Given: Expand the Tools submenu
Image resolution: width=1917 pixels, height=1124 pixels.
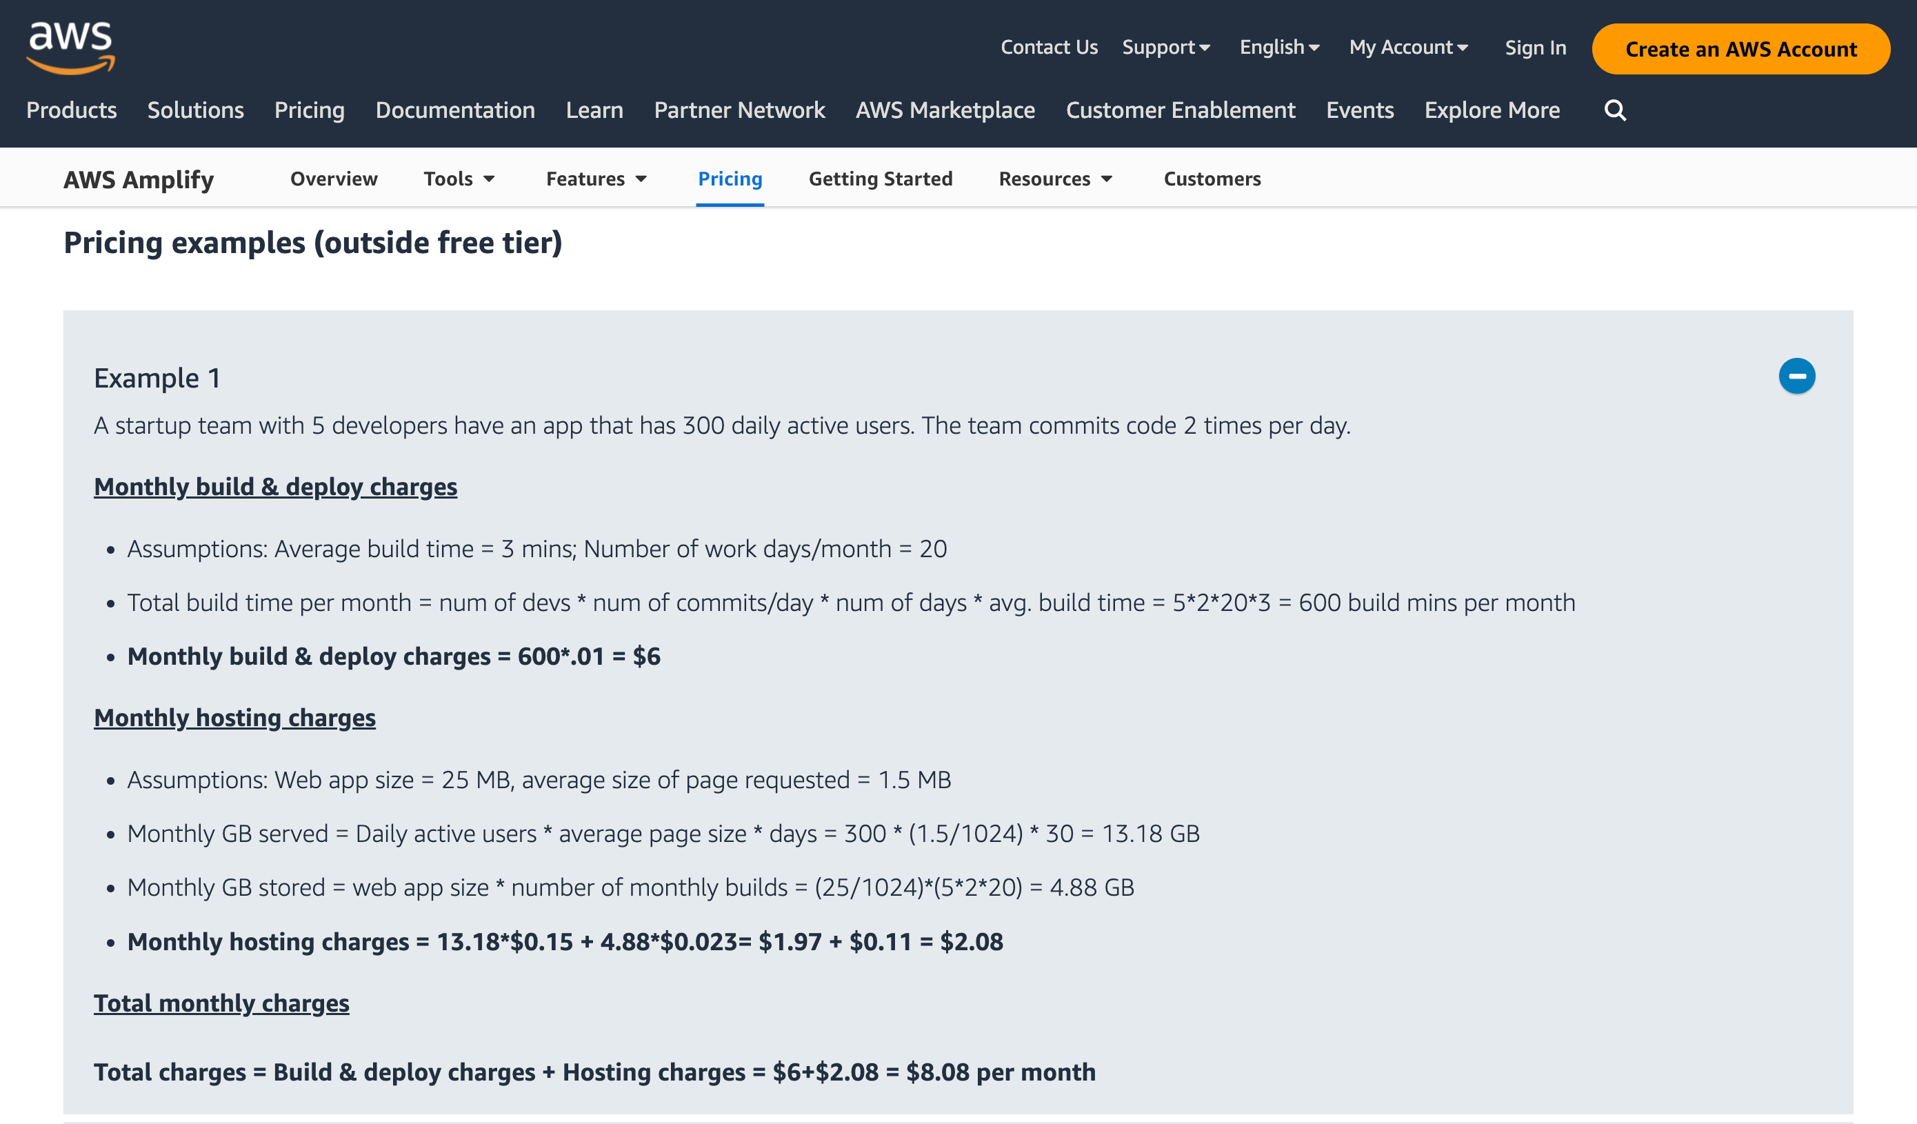Looking at the screenshot, I should [459, 179].
